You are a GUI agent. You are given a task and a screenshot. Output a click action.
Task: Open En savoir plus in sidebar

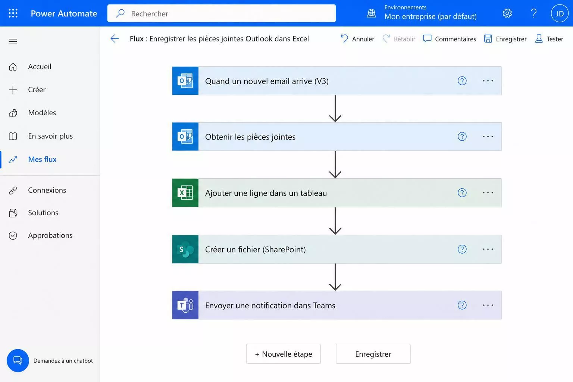click(x=50, y=136)
